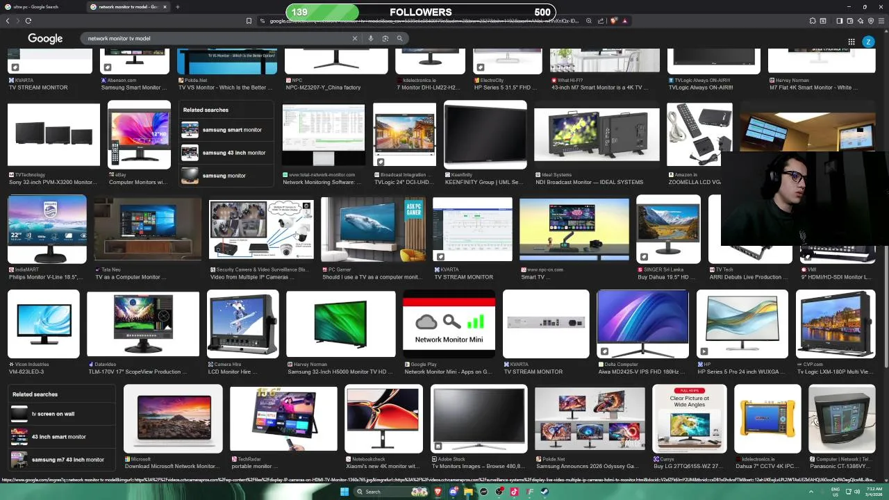The height and width of the screenshot is (500, 889).
Task: Open 'Video from Multiple IP Cameras' thumbnail
Action: coord(261,229)
